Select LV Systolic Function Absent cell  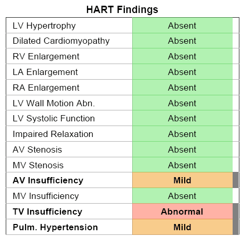(182, 118)
